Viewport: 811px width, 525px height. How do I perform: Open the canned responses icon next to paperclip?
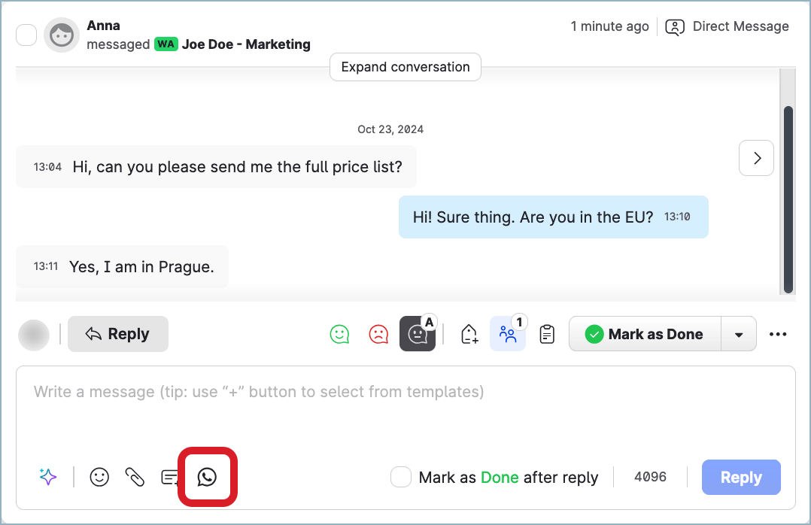[x=171, y=477]
